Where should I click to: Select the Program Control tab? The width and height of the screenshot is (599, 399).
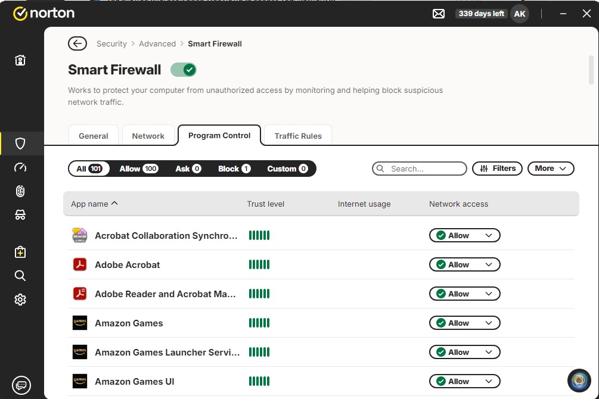219,136
